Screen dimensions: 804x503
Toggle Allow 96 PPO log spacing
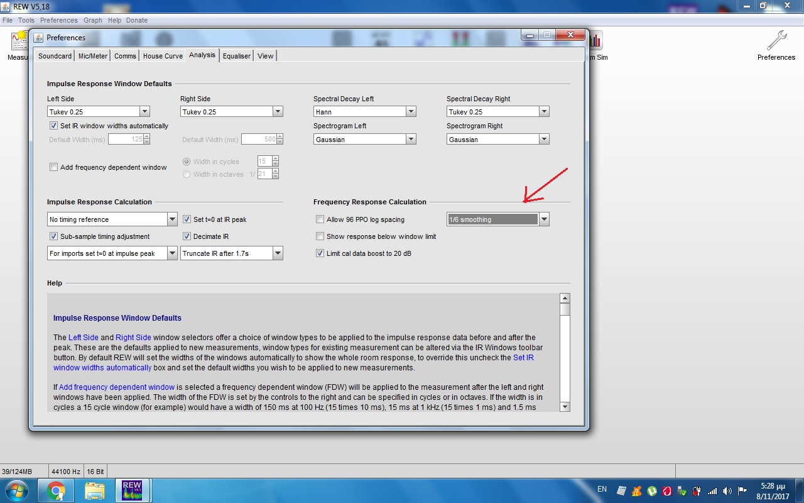click(320, 219)
